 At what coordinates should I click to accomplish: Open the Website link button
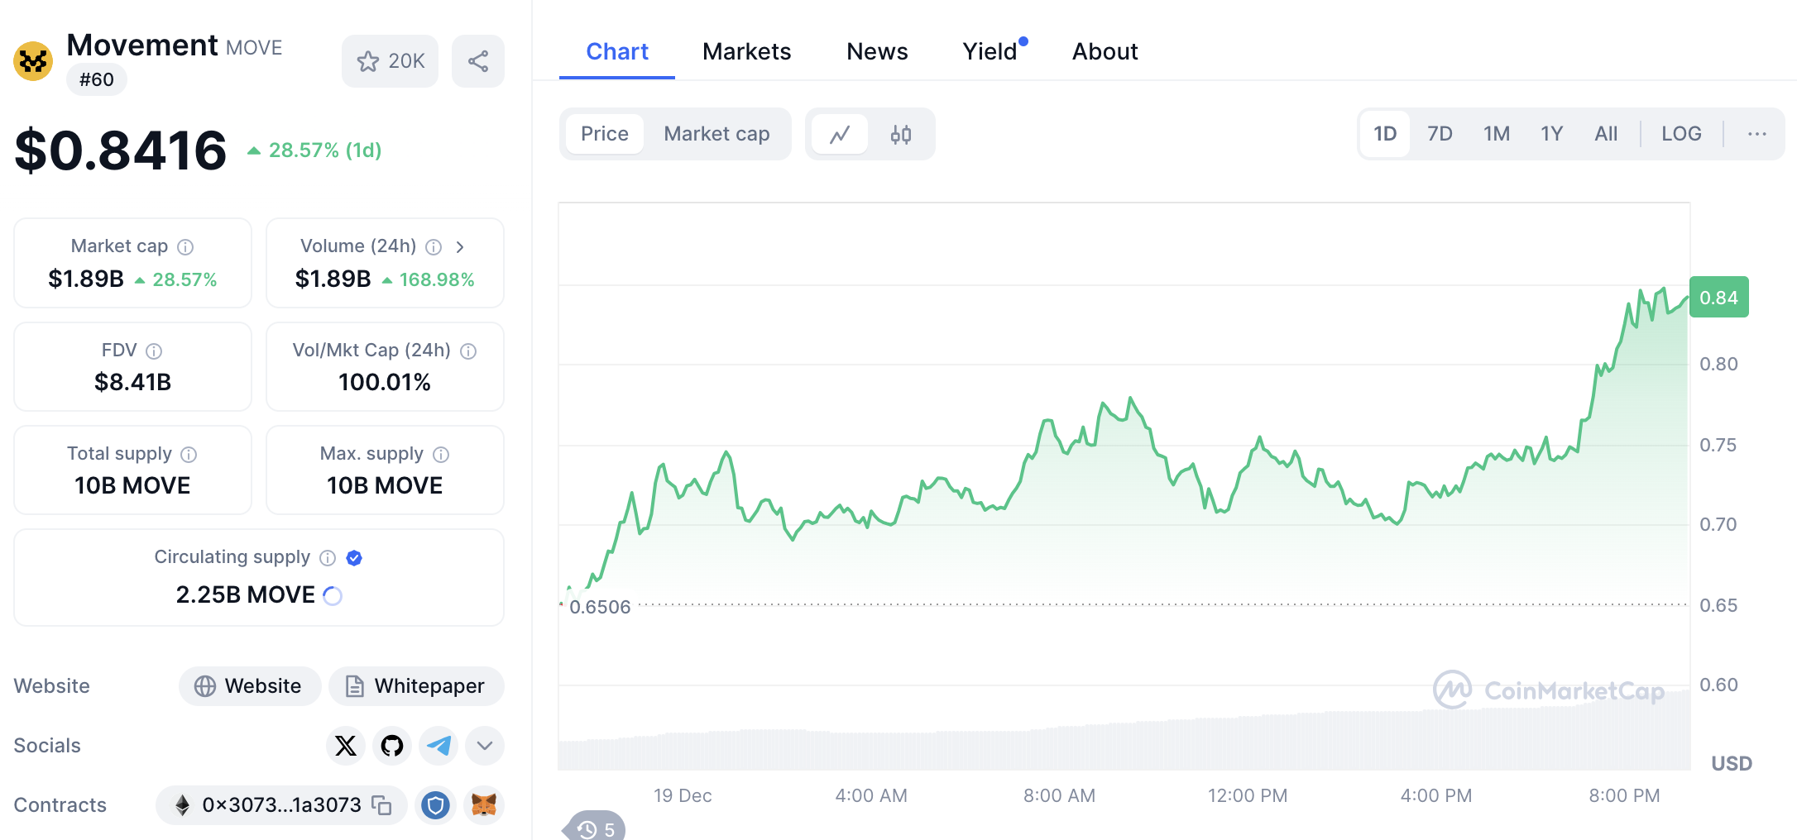249,686
